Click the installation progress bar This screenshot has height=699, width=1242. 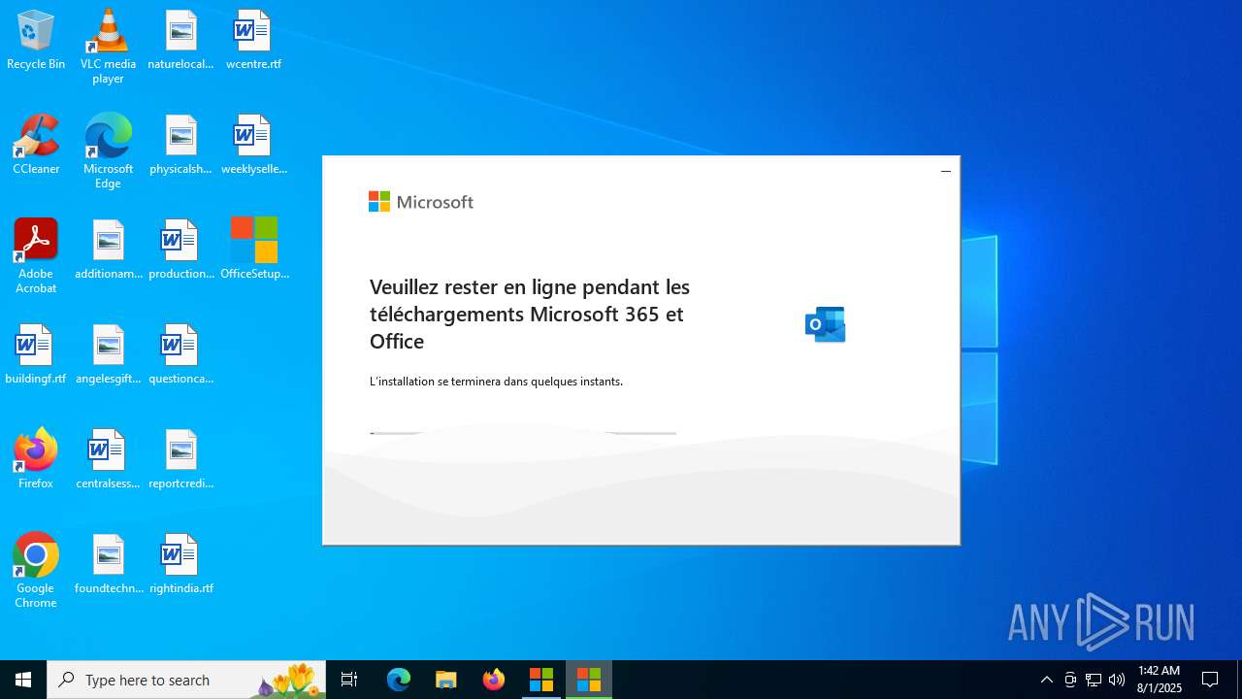pyautogui.click(x=523, y=433)
